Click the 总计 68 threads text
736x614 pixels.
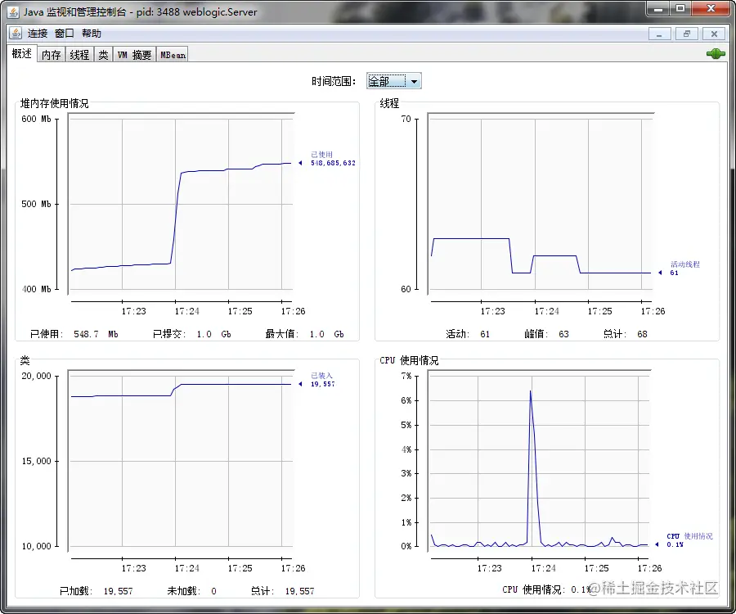626,334
